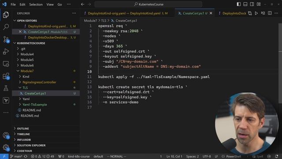This screenshot has width=282, height=159.
Task: Close CreateCert.ps1 in Open Editors
Action: coord(20,32)
